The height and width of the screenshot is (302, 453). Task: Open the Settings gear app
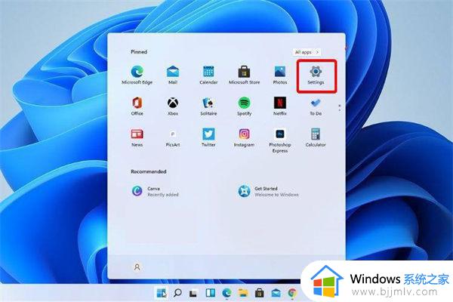click(x=316, y=75)
